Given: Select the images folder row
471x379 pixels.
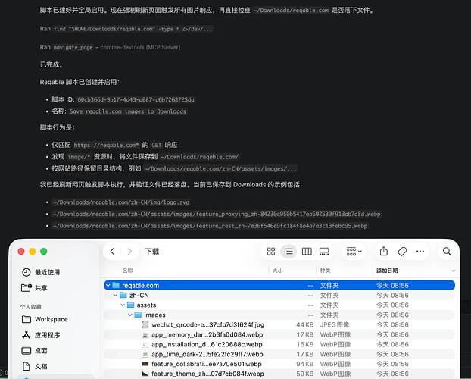Looking at the screenshot, I should coord(279,315).
